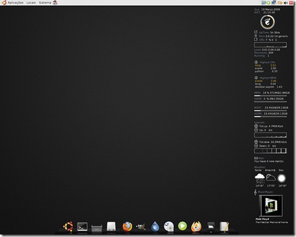This screenshot has height=237, width=296.
Task: Click the Tot.dow 50.2MiB text
Action: (273, 142)
